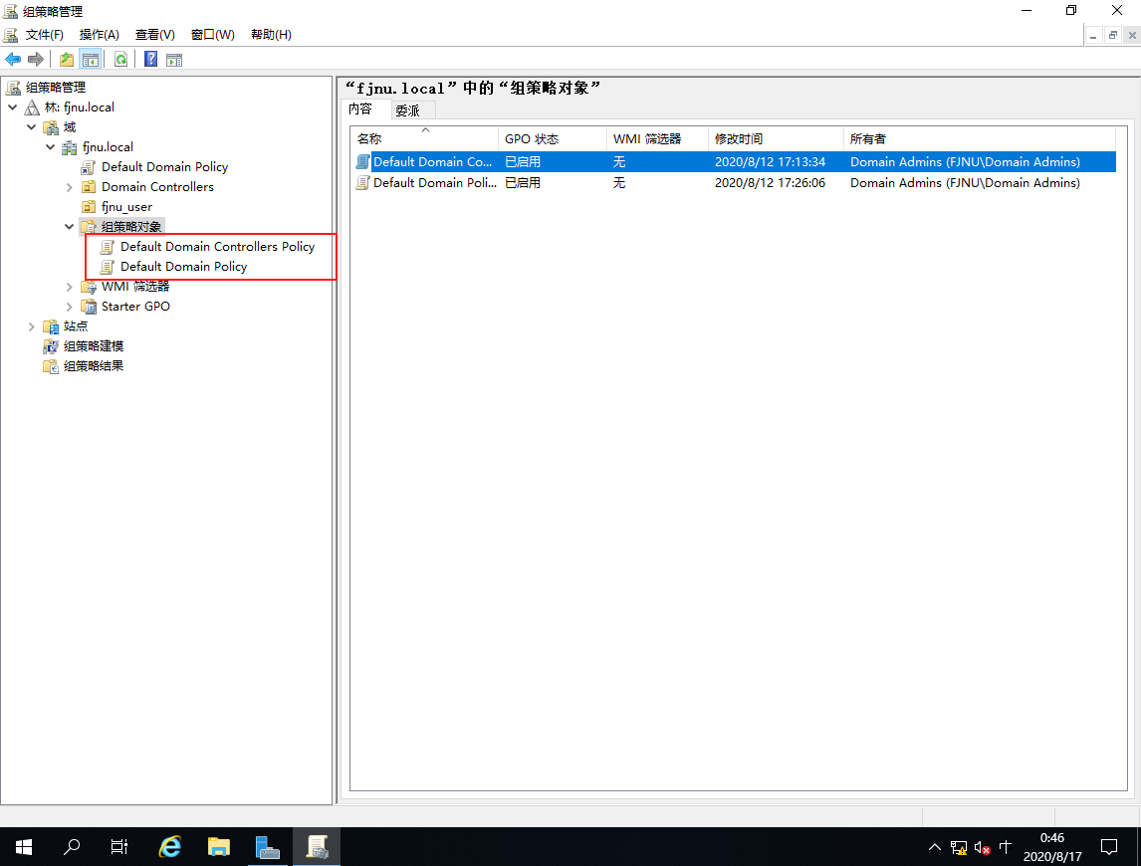Click the 域 folder icon in tree
Screen dimensions: 1141x866
click(50, 127)
